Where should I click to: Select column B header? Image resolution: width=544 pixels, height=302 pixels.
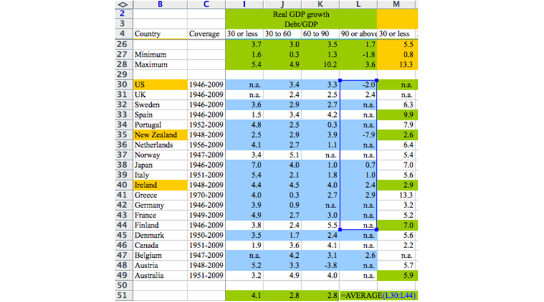tap(160, 4)
